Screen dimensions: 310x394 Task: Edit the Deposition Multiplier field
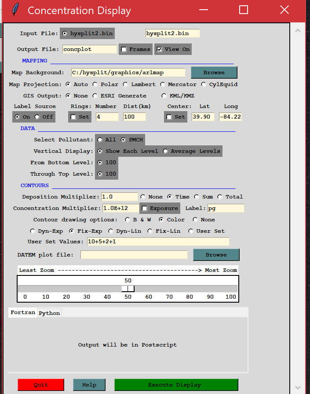pos(119,197)
